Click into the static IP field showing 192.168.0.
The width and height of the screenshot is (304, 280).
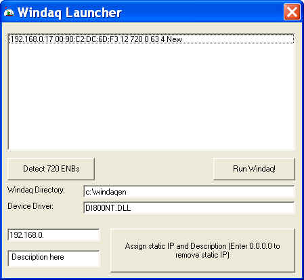coord(53,235)
